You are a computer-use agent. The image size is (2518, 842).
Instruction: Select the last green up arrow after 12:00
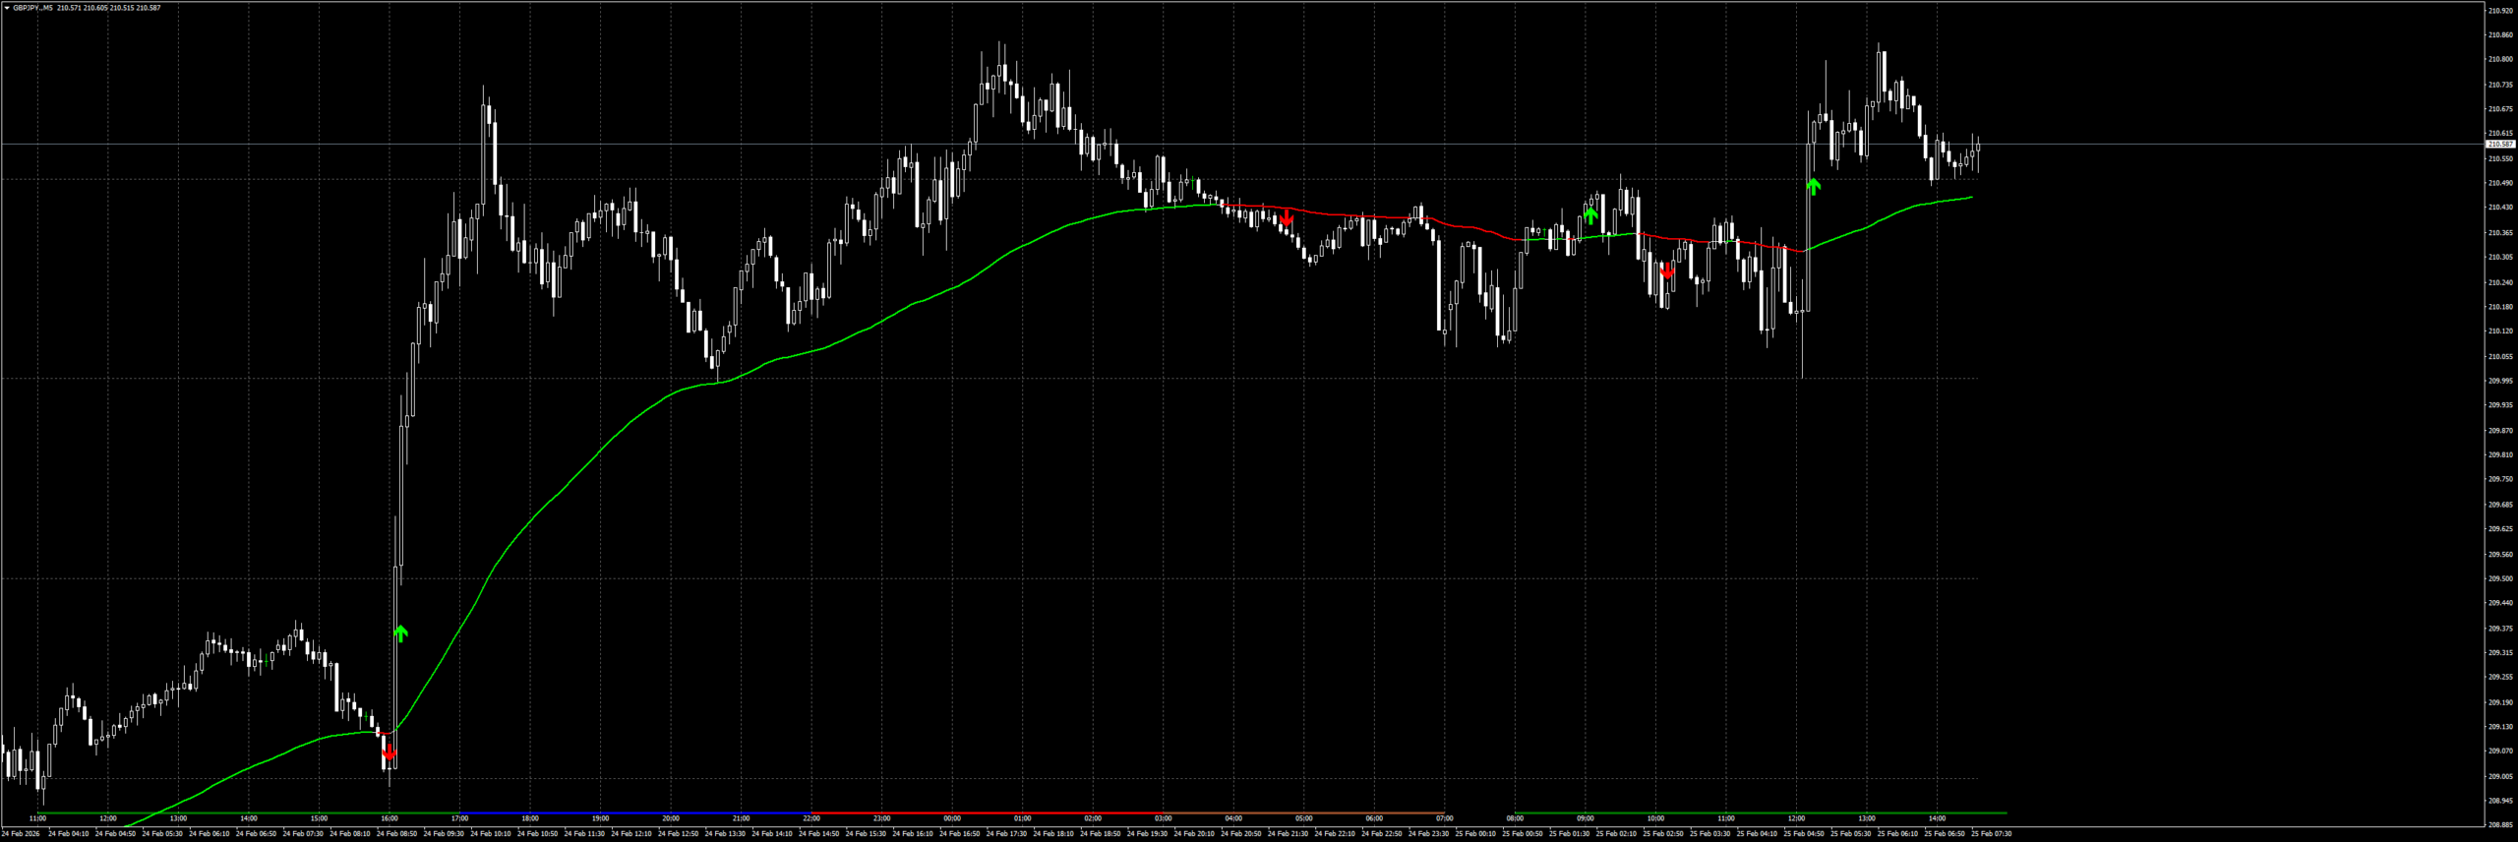pos(1813,185)
